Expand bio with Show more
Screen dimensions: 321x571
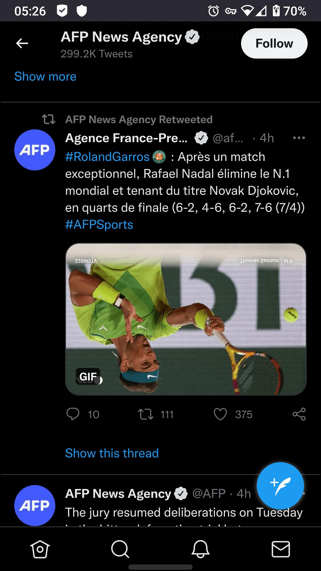tap(45, 76)
